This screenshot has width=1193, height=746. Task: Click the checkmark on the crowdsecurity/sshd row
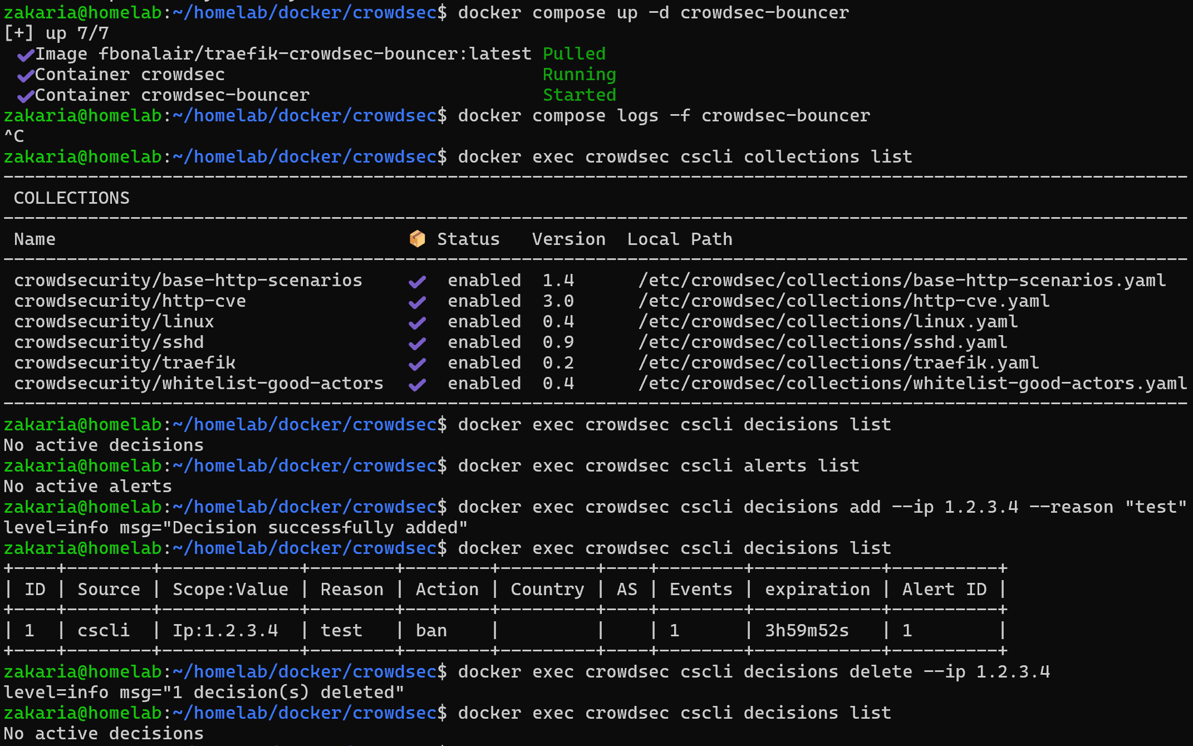click(417, 343)
